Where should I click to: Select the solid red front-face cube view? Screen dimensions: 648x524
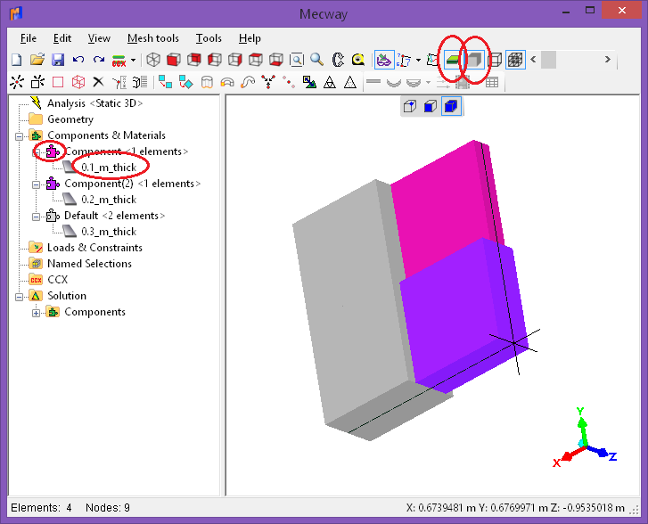pos(174,60)
